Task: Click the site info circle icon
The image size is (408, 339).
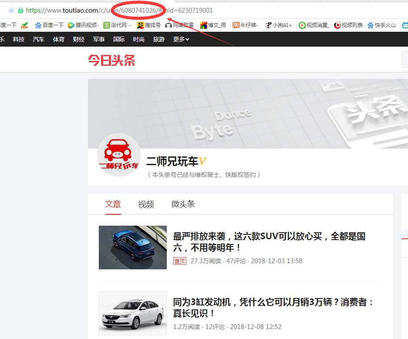Action: (x=11, y=10)
